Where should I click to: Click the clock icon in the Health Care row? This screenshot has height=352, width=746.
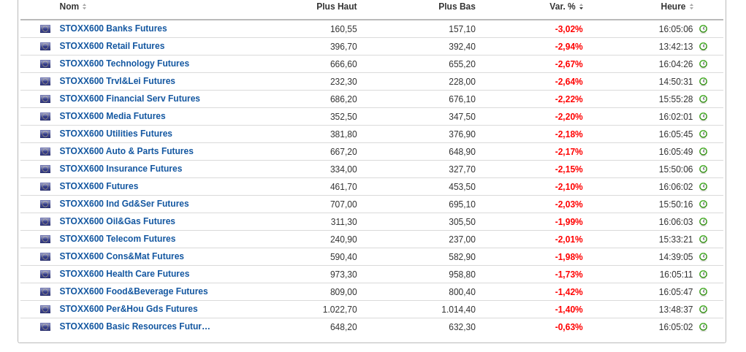(703, 275)
